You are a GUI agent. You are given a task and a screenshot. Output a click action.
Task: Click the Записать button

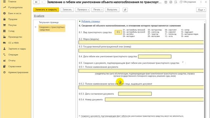(x=67, y=10)
